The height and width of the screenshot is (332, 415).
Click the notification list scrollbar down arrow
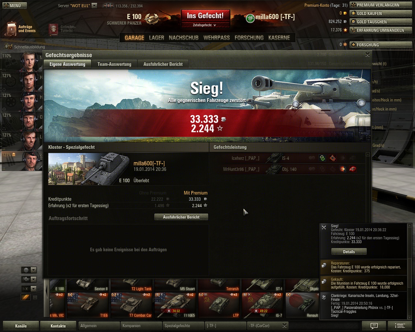(x=409, y=318)
